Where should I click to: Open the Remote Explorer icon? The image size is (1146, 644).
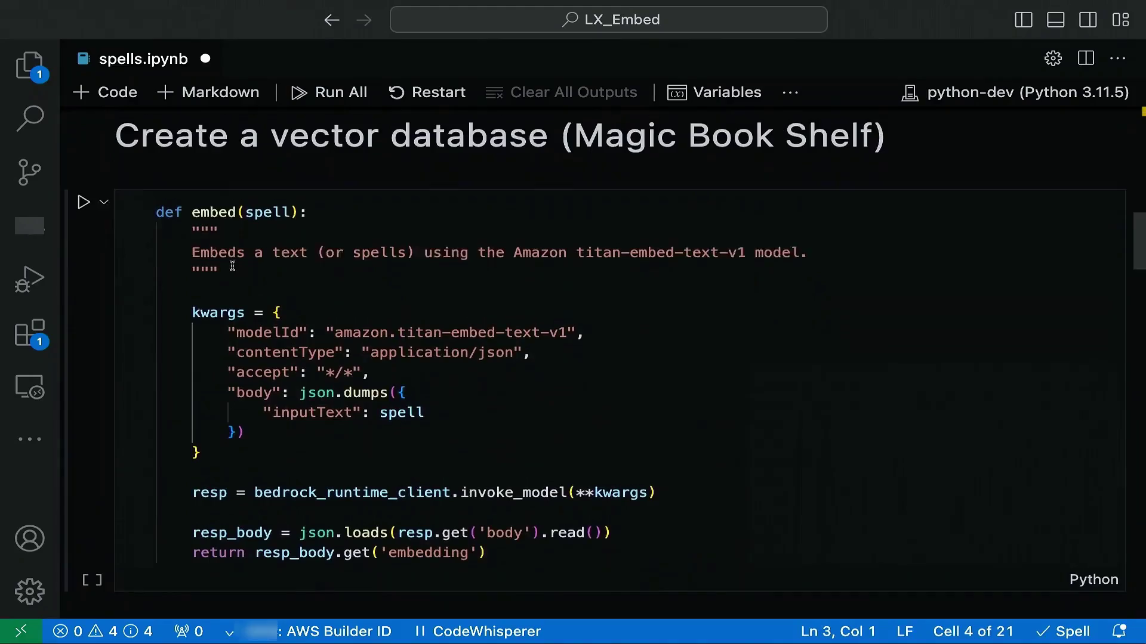coord(29,387)
